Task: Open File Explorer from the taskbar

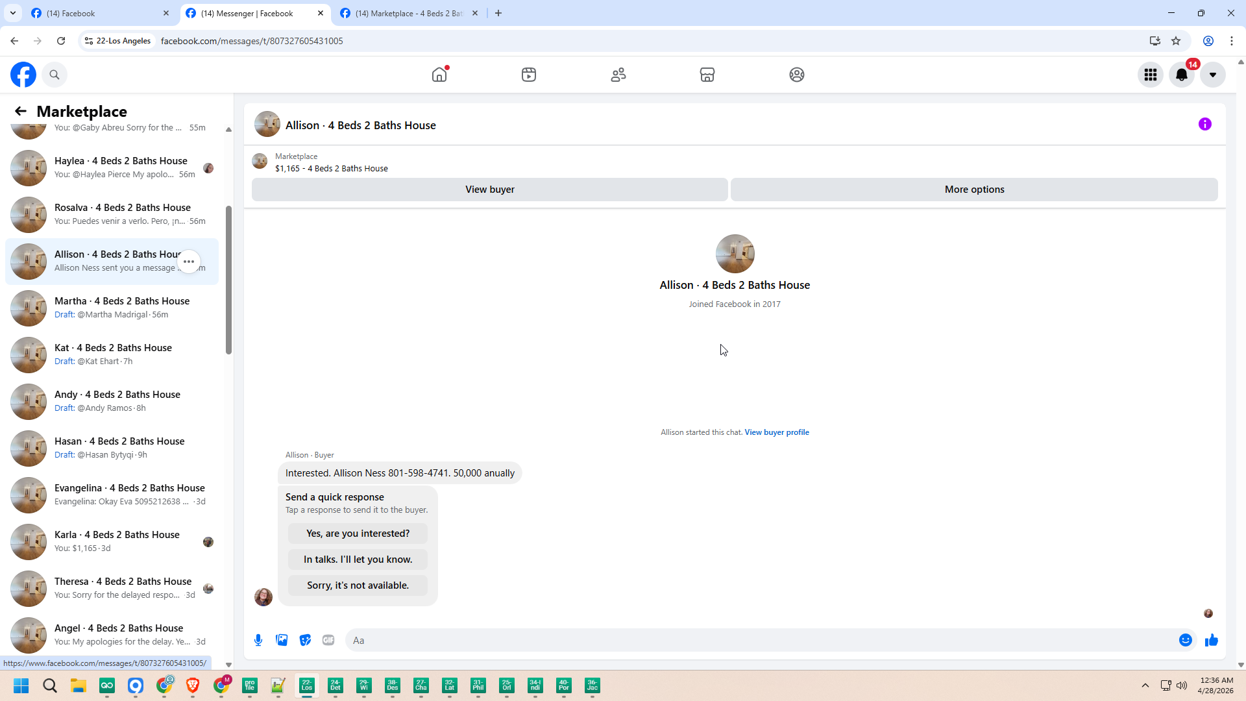Action: coord(79,685)
